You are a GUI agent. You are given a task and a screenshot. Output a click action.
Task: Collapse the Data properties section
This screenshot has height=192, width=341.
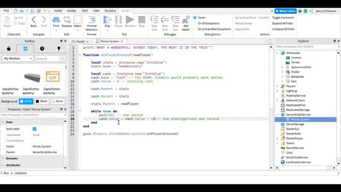(3, 122)
